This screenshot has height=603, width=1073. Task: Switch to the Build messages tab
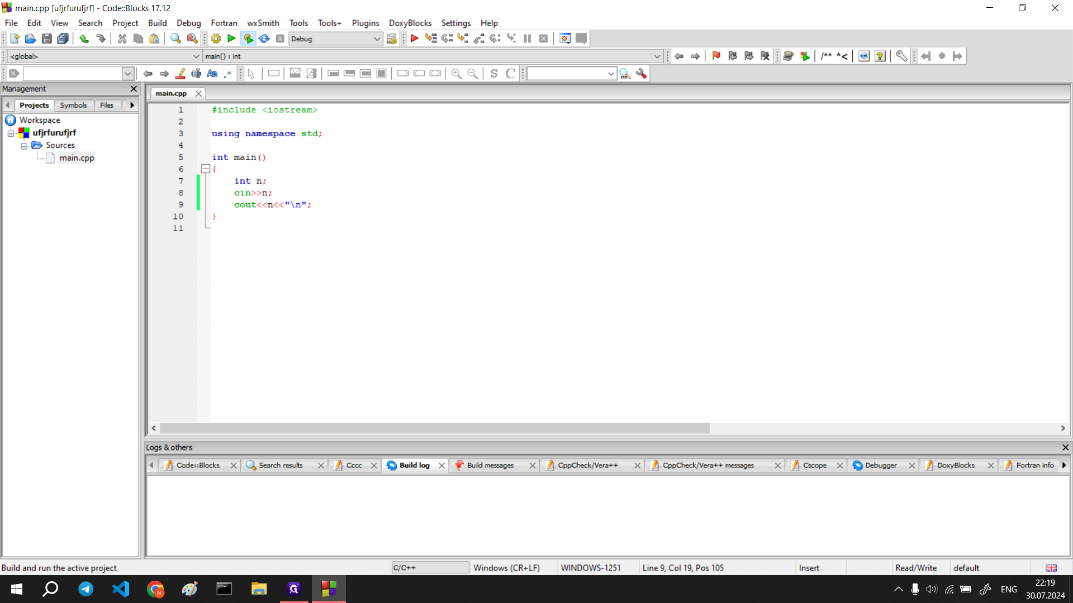click(490, 465)
